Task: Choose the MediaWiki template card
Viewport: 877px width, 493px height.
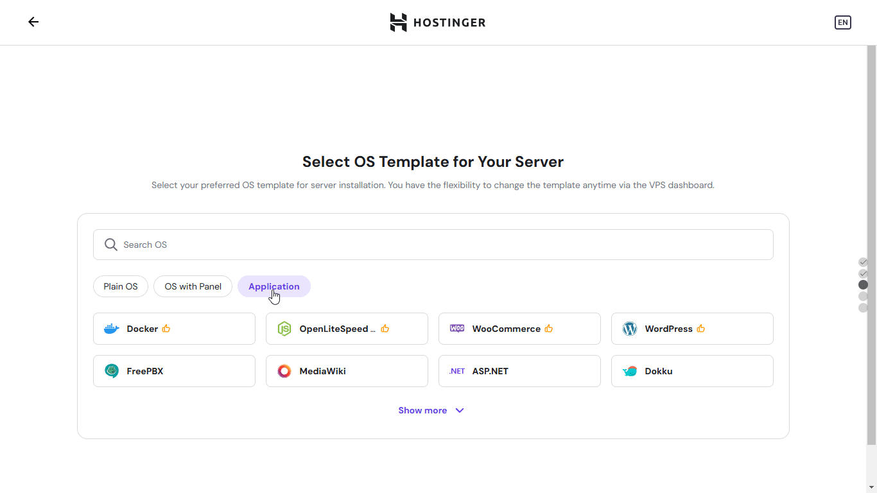Action: point(347,371)
